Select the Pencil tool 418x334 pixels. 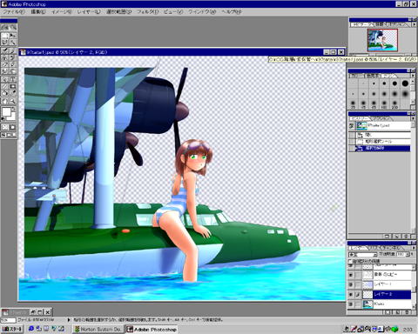(13, 64)
